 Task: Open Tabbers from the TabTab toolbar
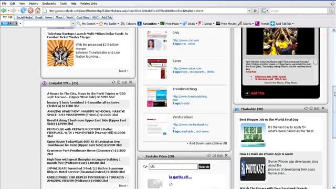pyautogui.click(x=128, y=24)
